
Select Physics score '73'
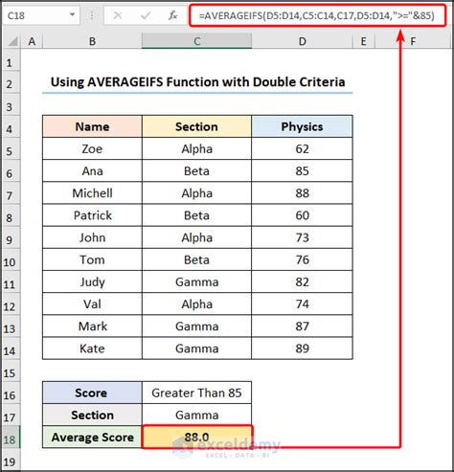point(302,237)
